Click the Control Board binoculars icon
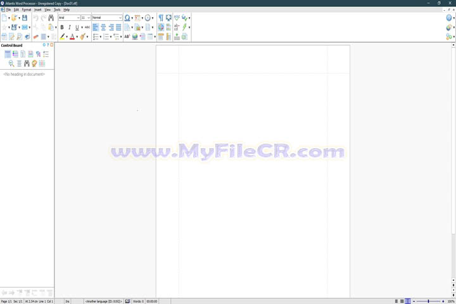Screen dimensions: 456x304 pyautogui.click(x=27, y=63)
